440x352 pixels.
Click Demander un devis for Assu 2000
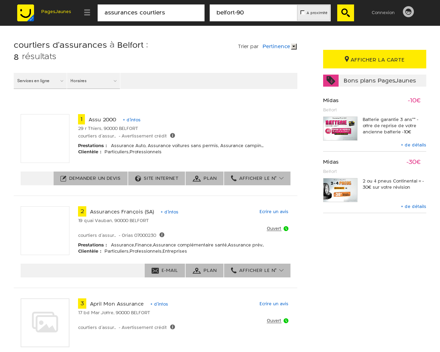pos(91,178)
